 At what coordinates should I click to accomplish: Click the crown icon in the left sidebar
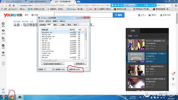coord(3,53)
